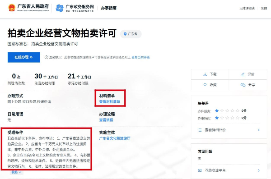Viewport: 271px width, 179px height.
Task: Click the third star of 办事指南 rating
Action: coord(227,118)
